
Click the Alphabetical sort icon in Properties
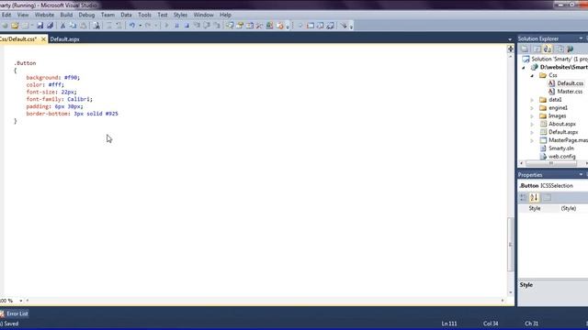tap(534, 197)
